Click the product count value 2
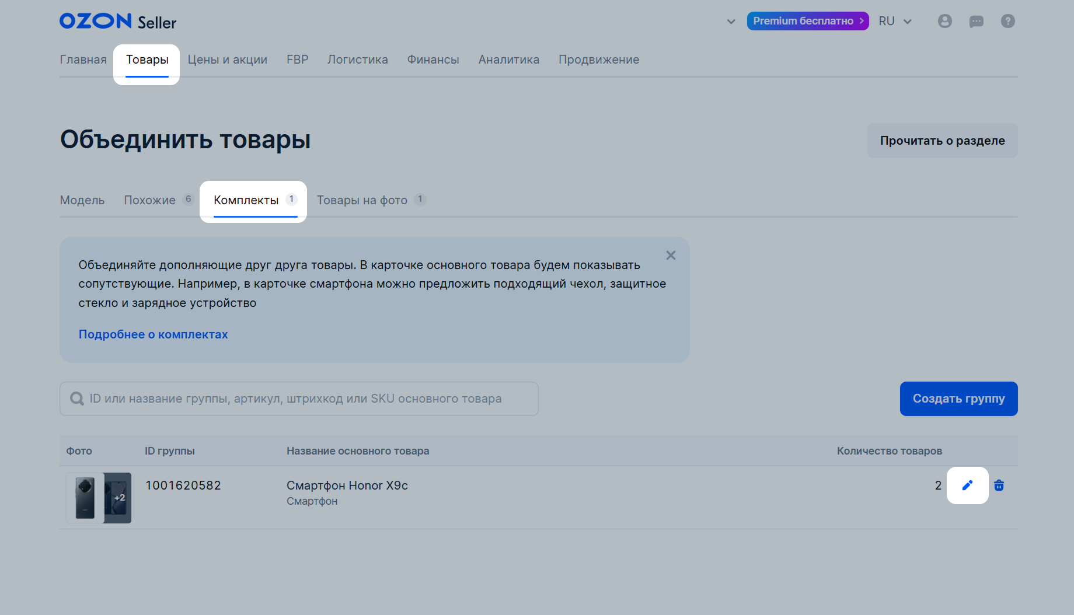 click(938, 485)
